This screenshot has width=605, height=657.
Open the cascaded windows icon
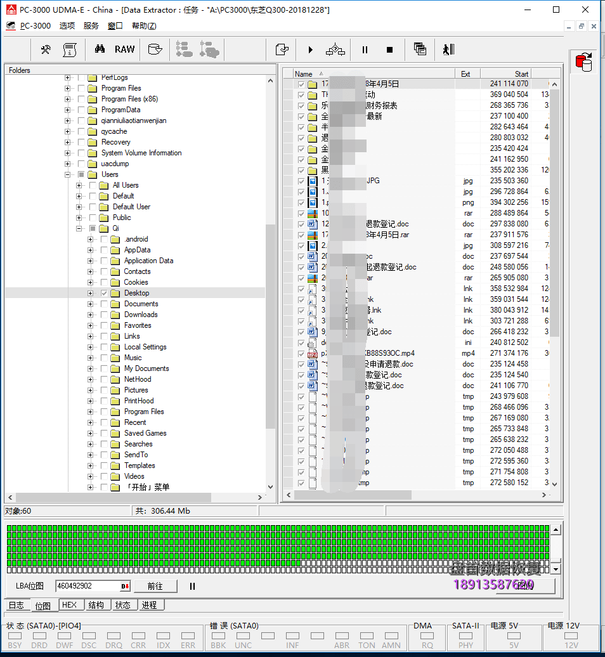[x=420, y=49]
